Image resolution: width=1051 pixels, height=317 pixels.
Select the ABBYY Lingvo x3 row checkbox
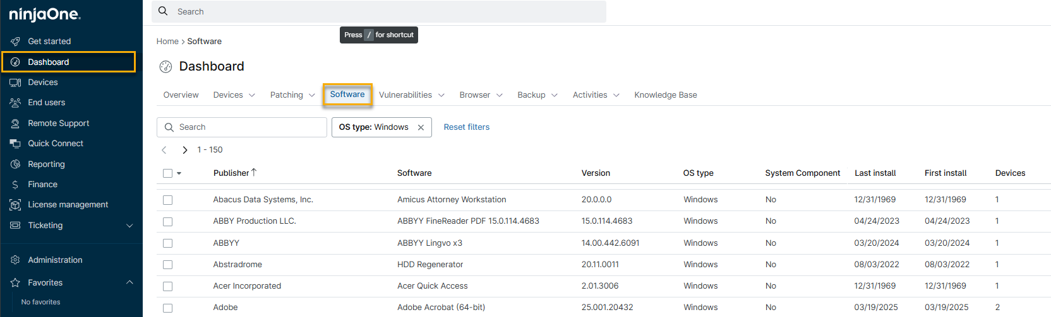(167, 243)
